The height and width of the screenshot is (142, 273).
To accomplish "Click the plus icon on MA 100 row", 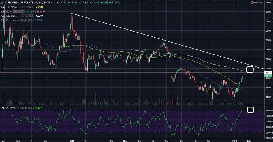I will pos(29,7).
